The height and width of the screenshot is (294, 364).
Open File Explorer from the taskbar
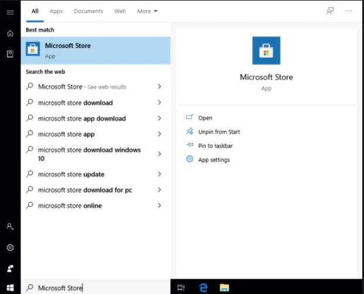tap(224, 287)
